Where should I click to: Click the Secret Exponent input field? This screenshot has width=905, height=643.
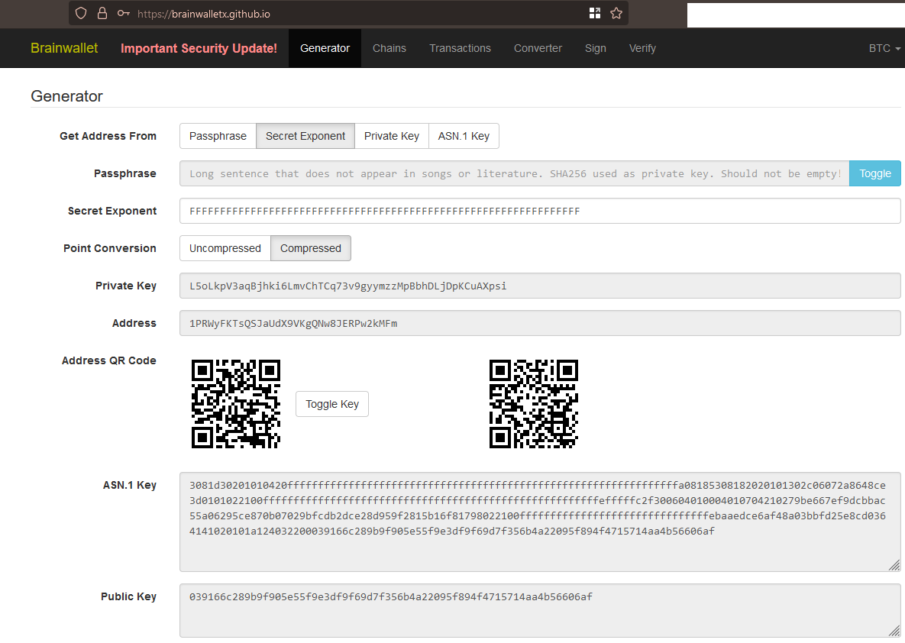point(540,212)
